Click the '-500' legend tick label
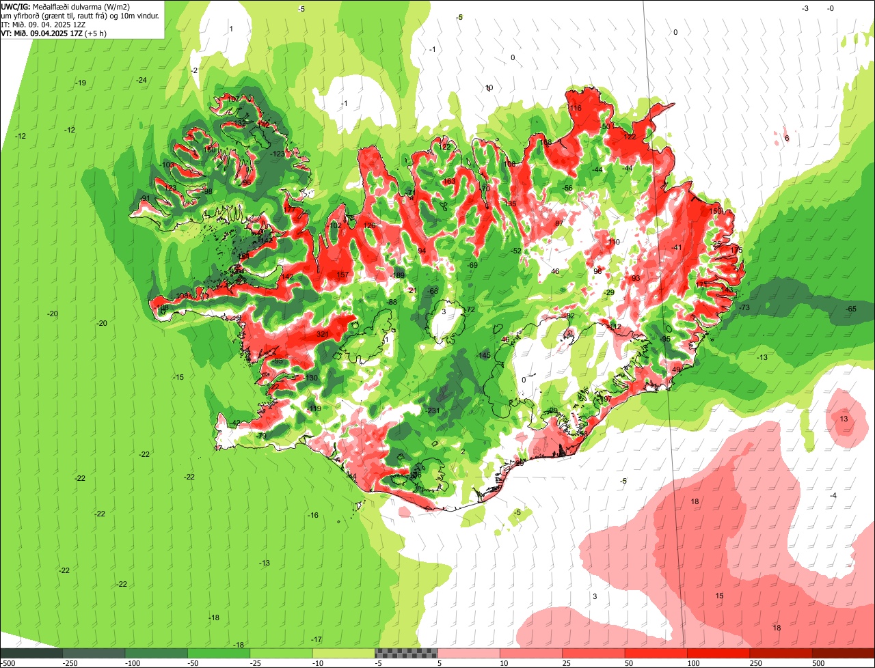The height and width of the screenshot is (668, 875). (x=8, y=663)
